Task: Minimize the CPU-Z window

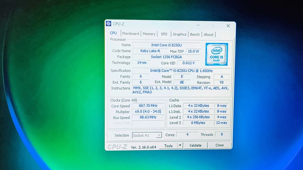Action: click(198, 25)
